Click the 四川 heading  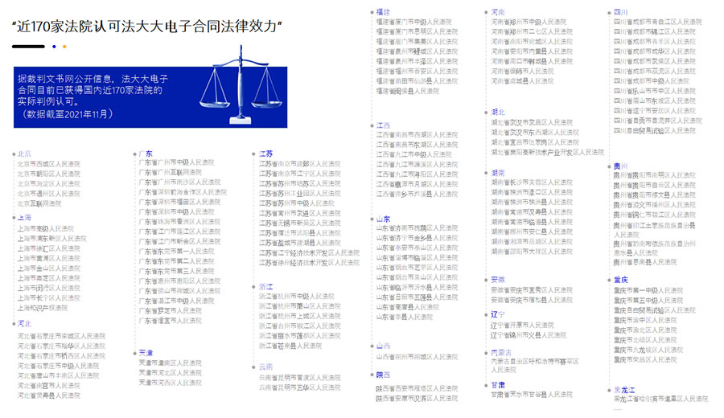point(620,12)
